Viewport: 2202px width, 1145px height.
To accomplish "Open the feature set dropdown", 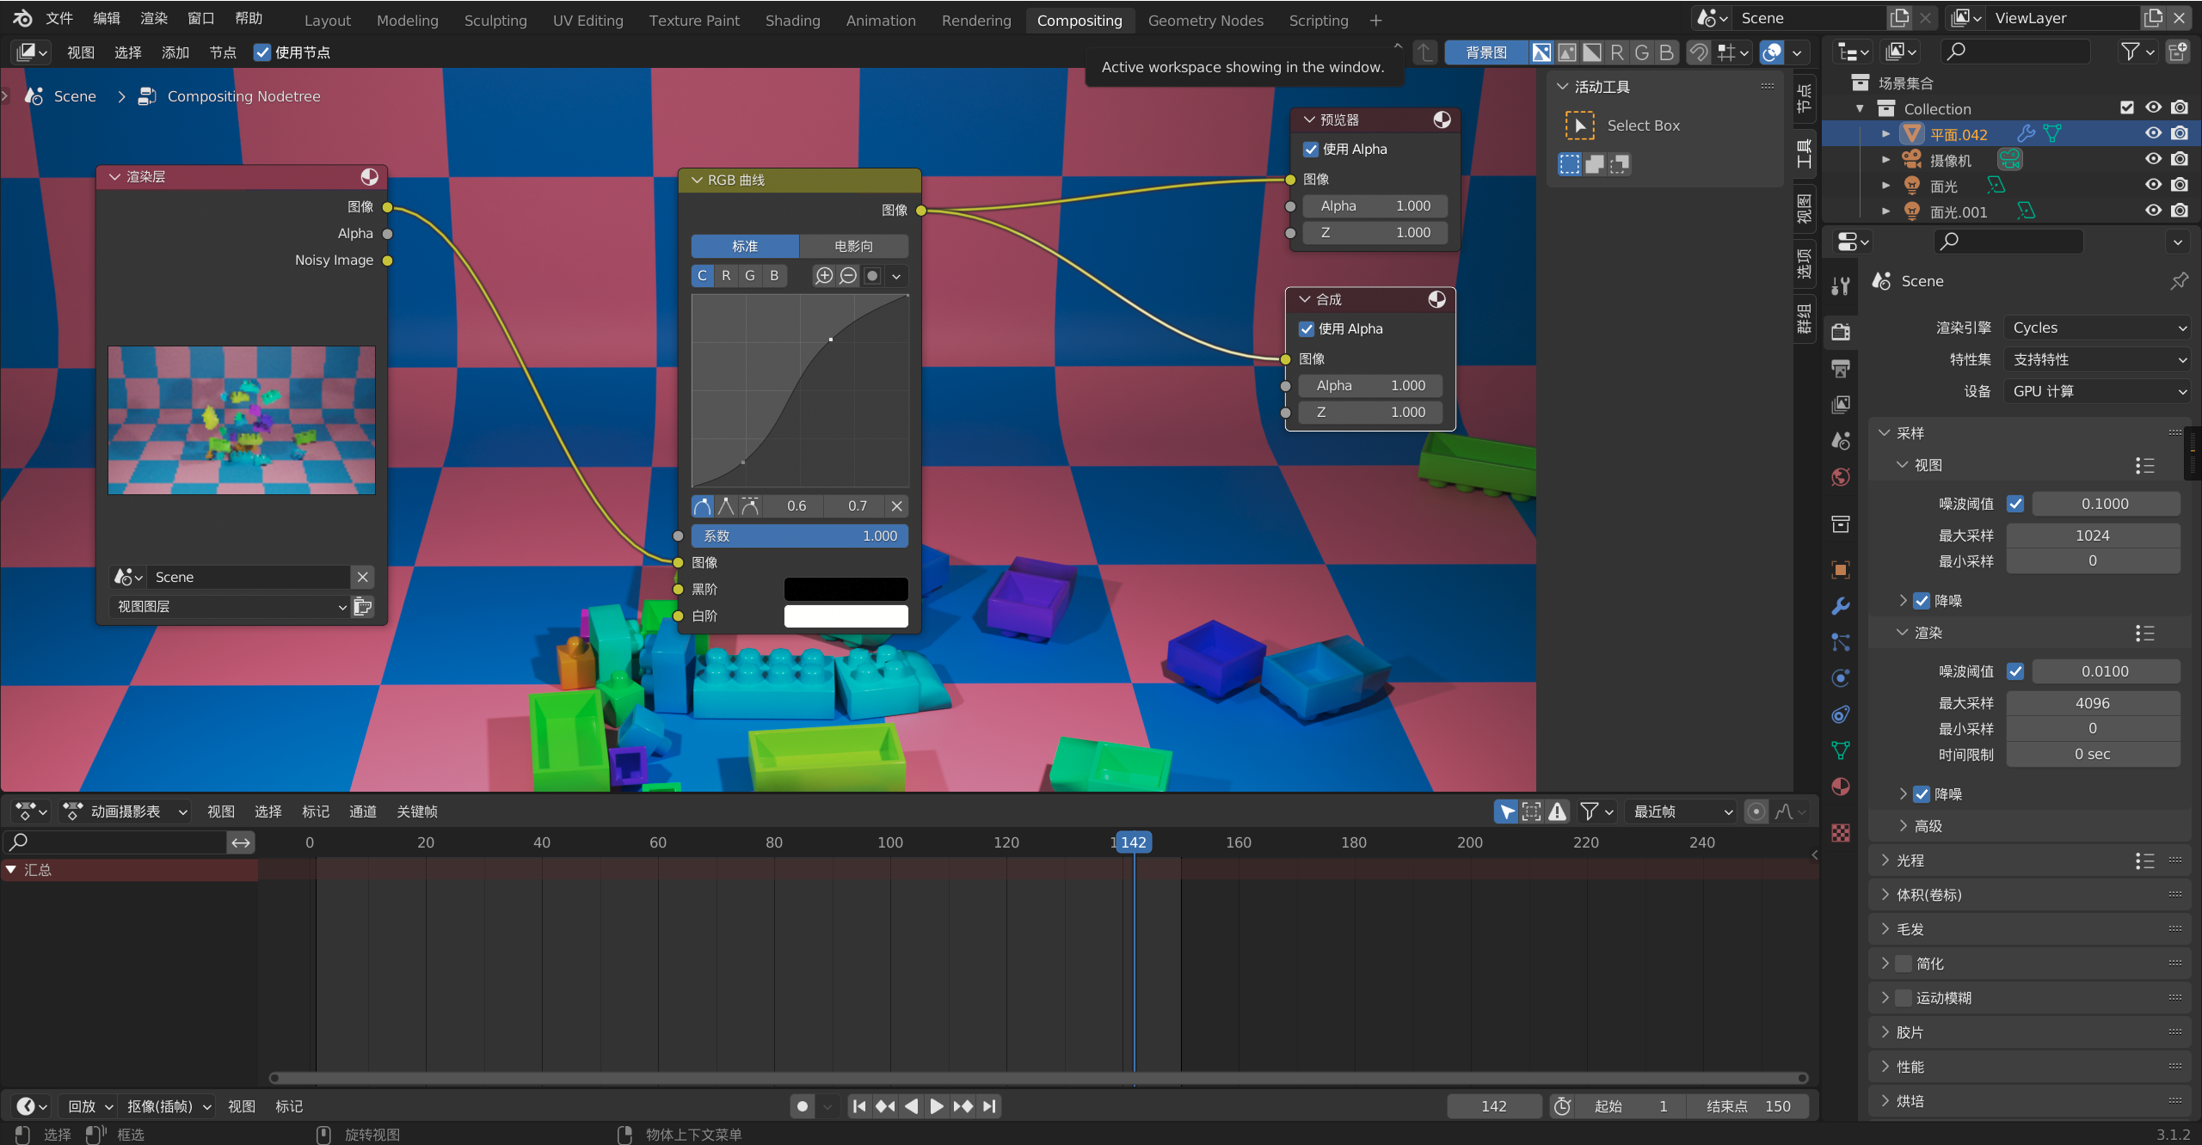I will [2096, 359].
